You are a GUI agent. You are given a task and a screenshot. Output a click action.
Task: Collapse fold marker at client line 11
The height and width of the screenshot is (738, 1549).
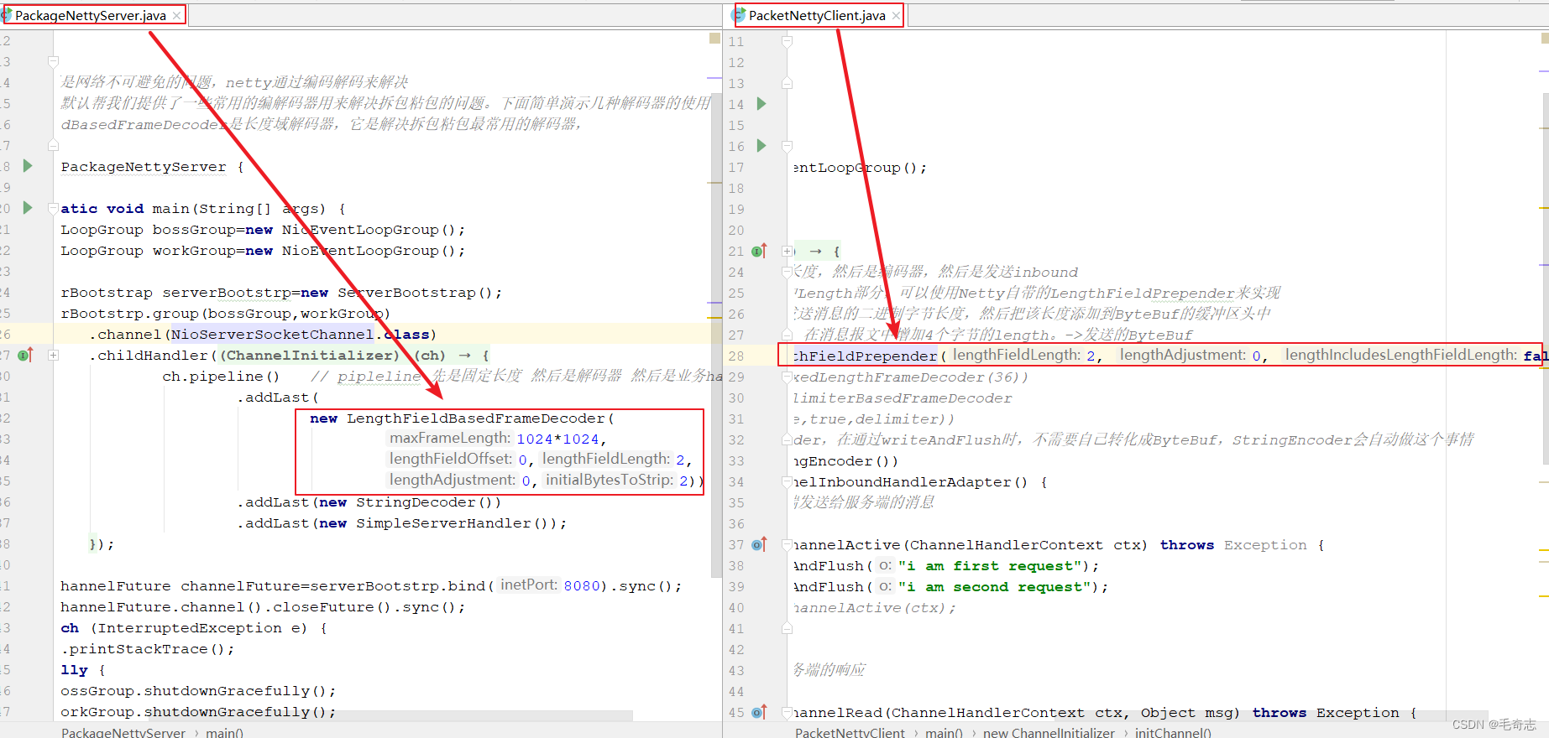pyautogui.click(x=787, y=41)
